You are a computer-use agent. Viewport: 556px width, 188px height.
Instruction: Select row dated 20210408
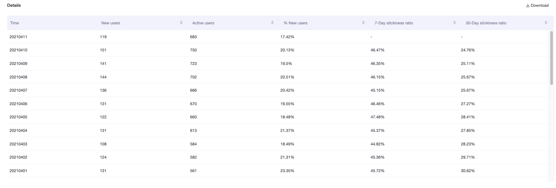pyautogui.click(x=278, y=77)
